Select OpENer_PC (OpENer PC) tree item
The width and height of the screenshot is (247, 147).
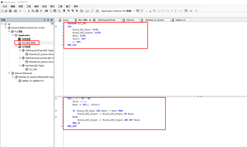(x=33, y=81)
